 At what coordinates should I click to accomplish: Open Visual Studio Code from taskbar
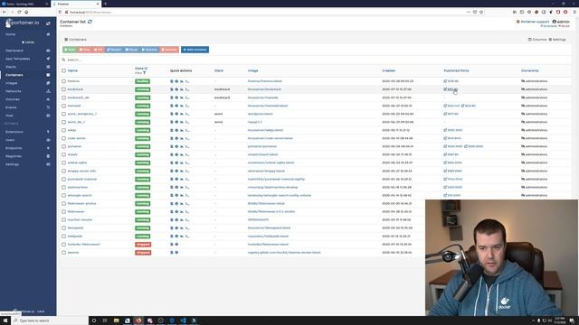183,320
